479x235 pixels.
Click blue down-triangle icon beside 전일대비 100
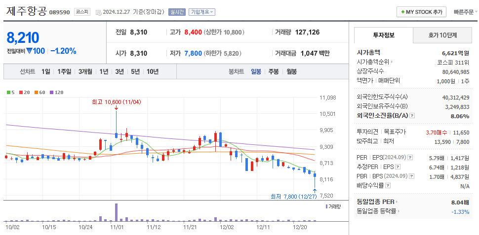[29, 51]
